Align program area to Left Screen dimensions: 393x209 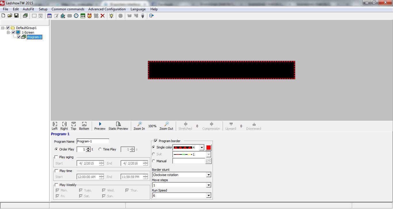click(x=55, y=126)
